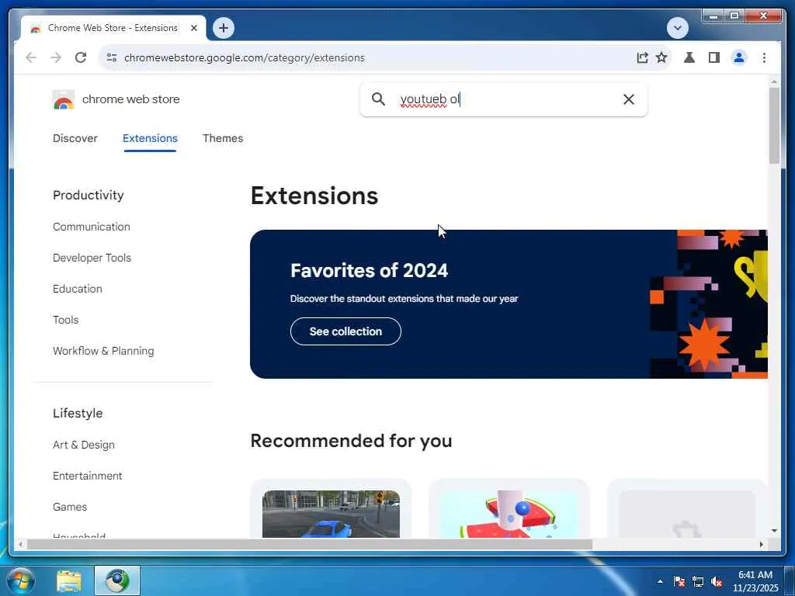Switch to the Discover tab
This screenshot has width=795, height=596.
[75, 138]
